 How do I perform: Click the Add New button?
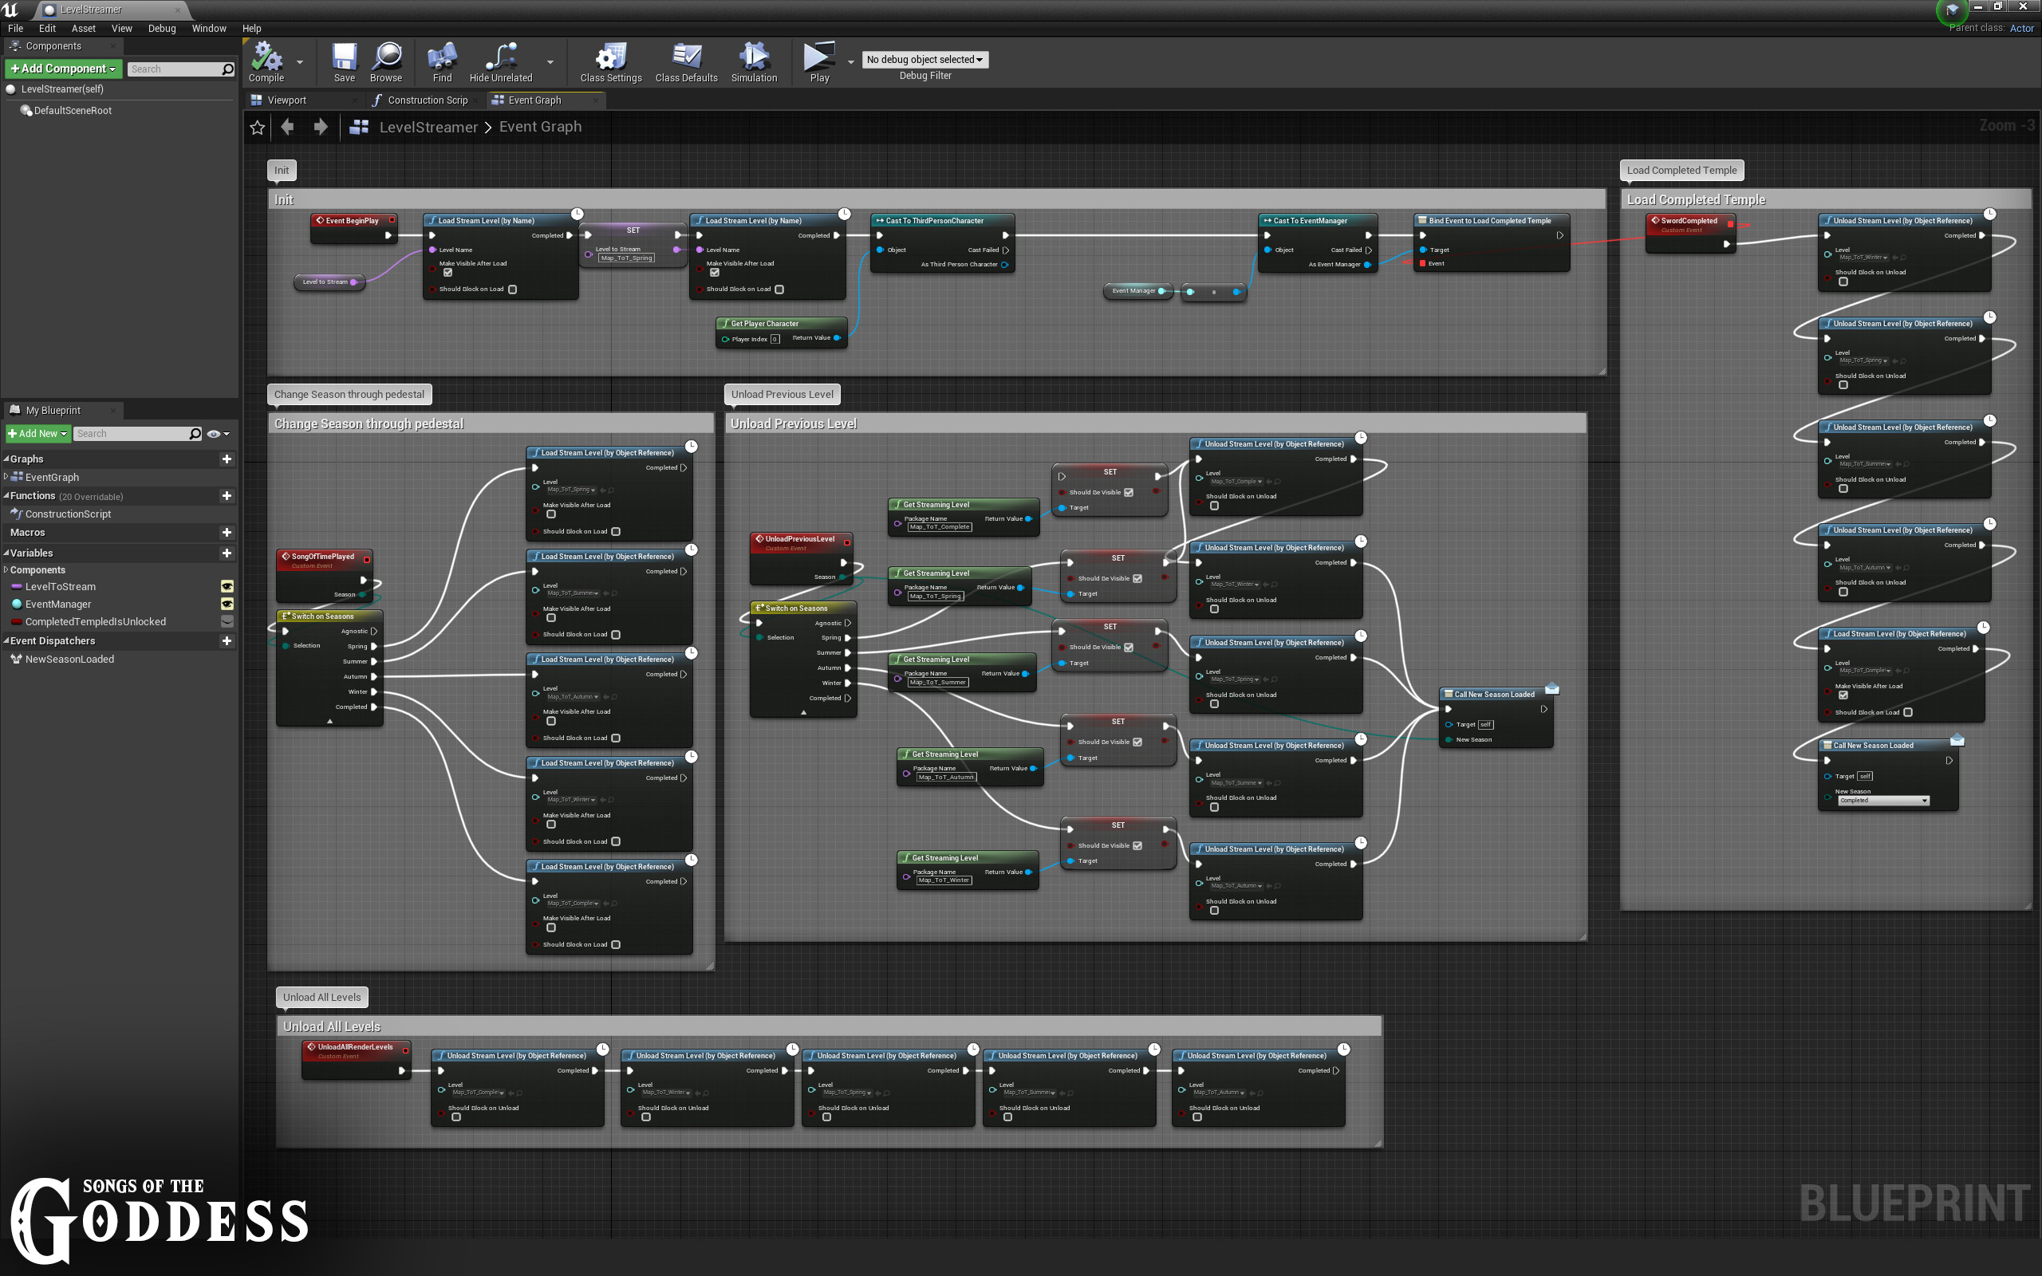[37, 434]
